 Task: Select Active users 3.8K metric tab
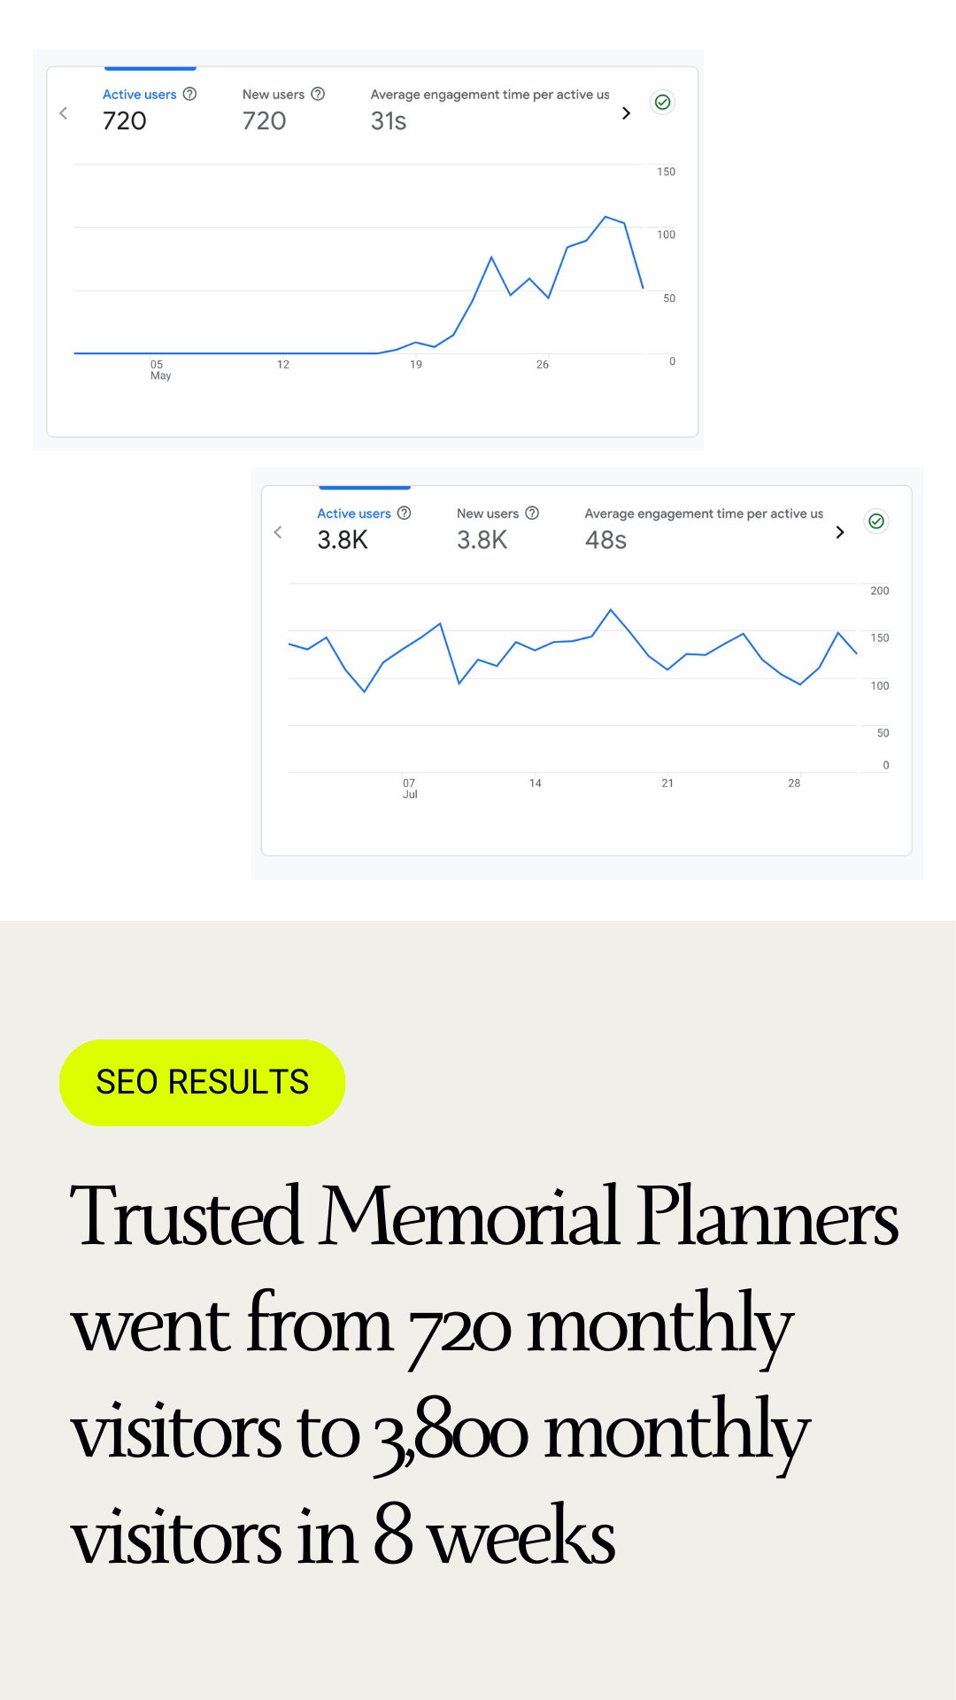[364, 528]
